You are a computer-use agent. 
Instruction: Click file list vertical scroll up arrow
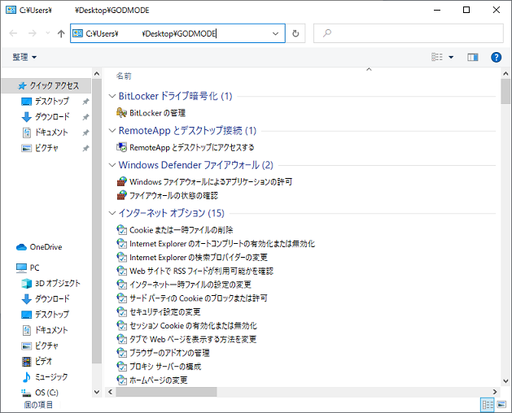[x=505, y=74]
